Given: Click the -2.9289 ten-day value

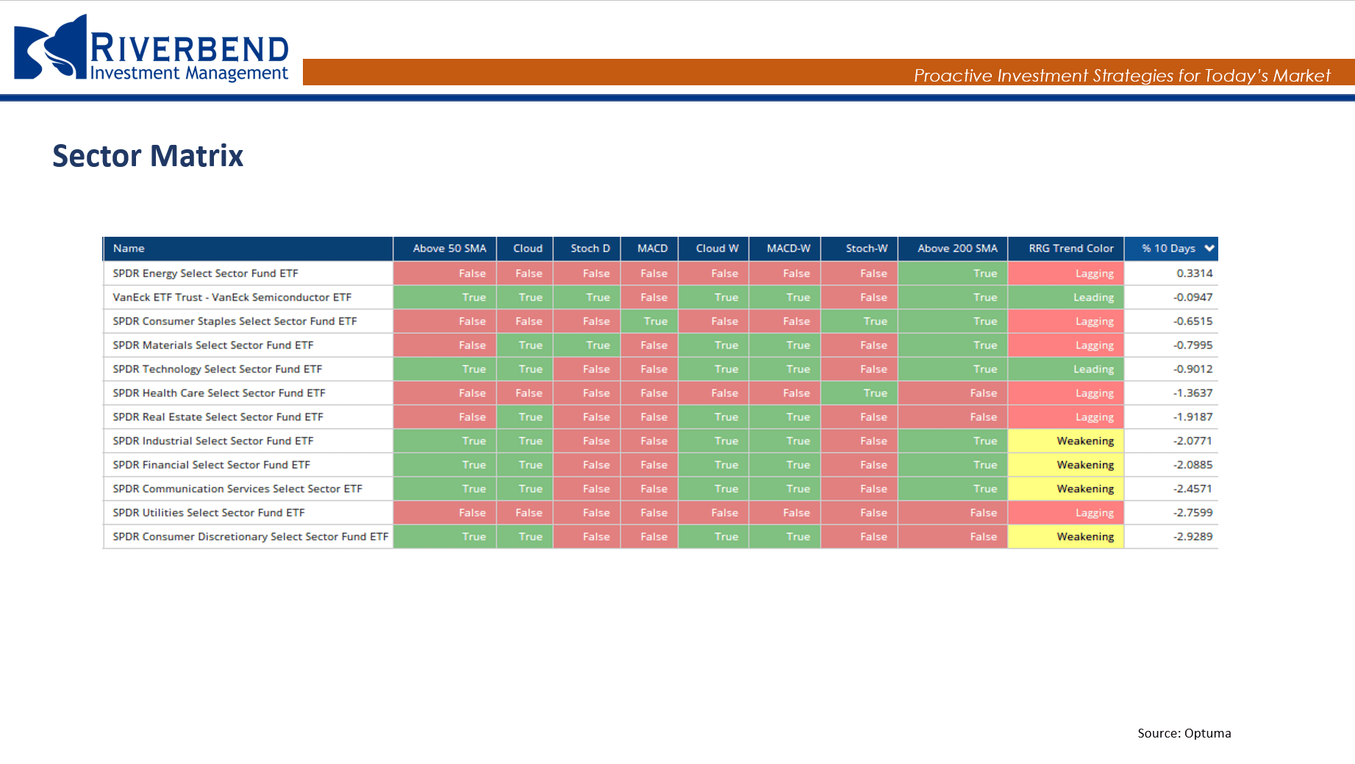Looking at the screenshot, I should click(1171, 537).
